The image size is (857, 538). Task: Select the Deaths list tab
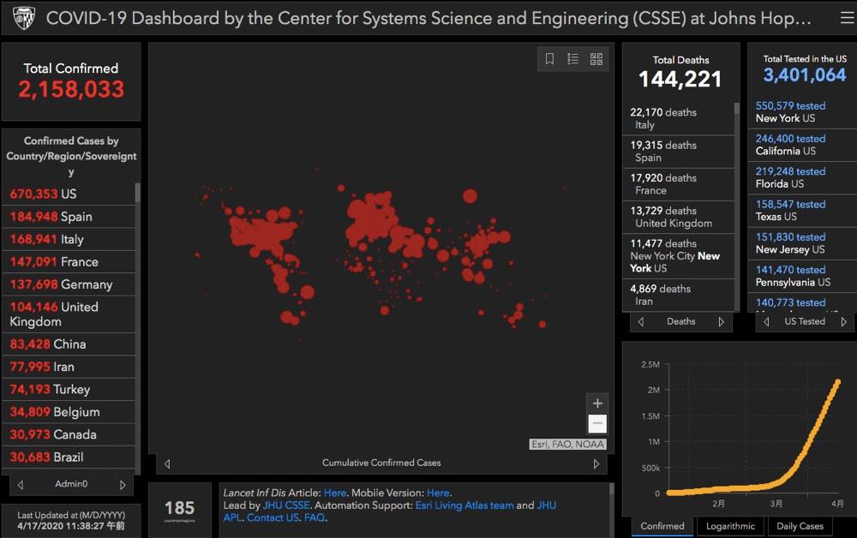(x=681, y=321)
